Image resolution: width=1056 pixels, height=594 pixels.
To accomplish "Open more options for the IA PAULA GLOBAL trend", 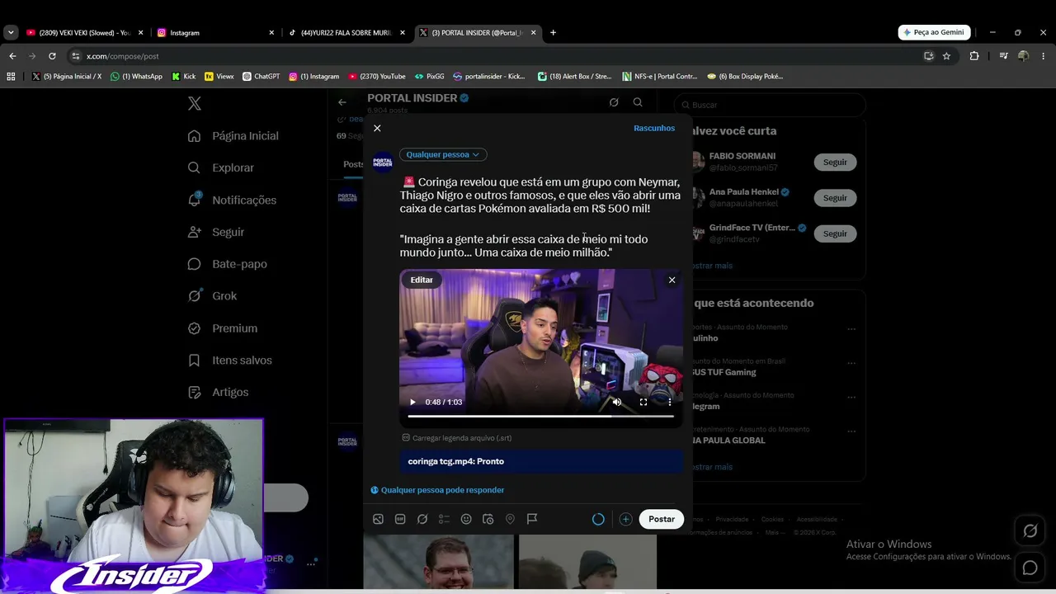I will [x=851, y=431].
